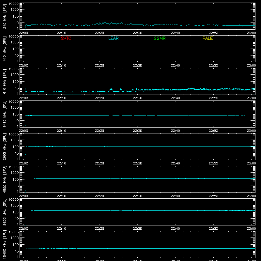Click 22:40 time label below 8800 MHz plot
This screenshot has width=261, height=261.
(175, 229)
